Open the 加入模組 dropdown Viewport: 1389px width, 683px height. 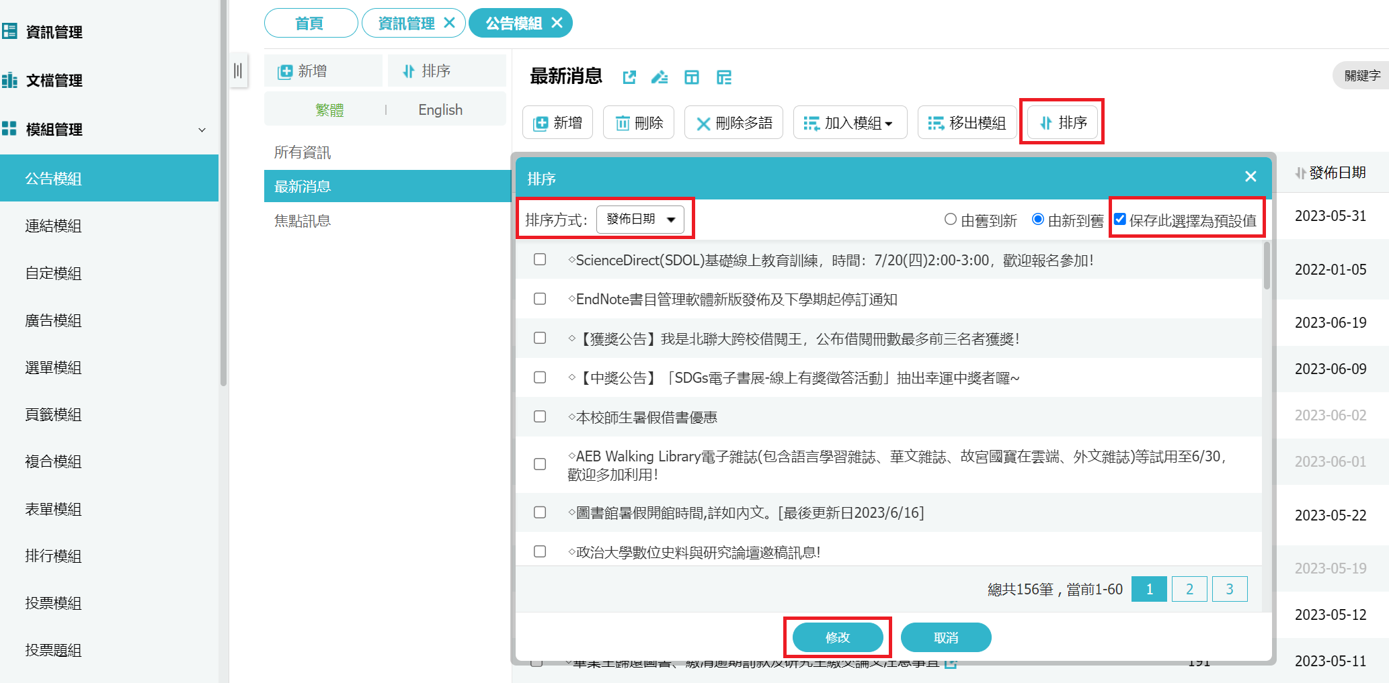pos(850,122)
